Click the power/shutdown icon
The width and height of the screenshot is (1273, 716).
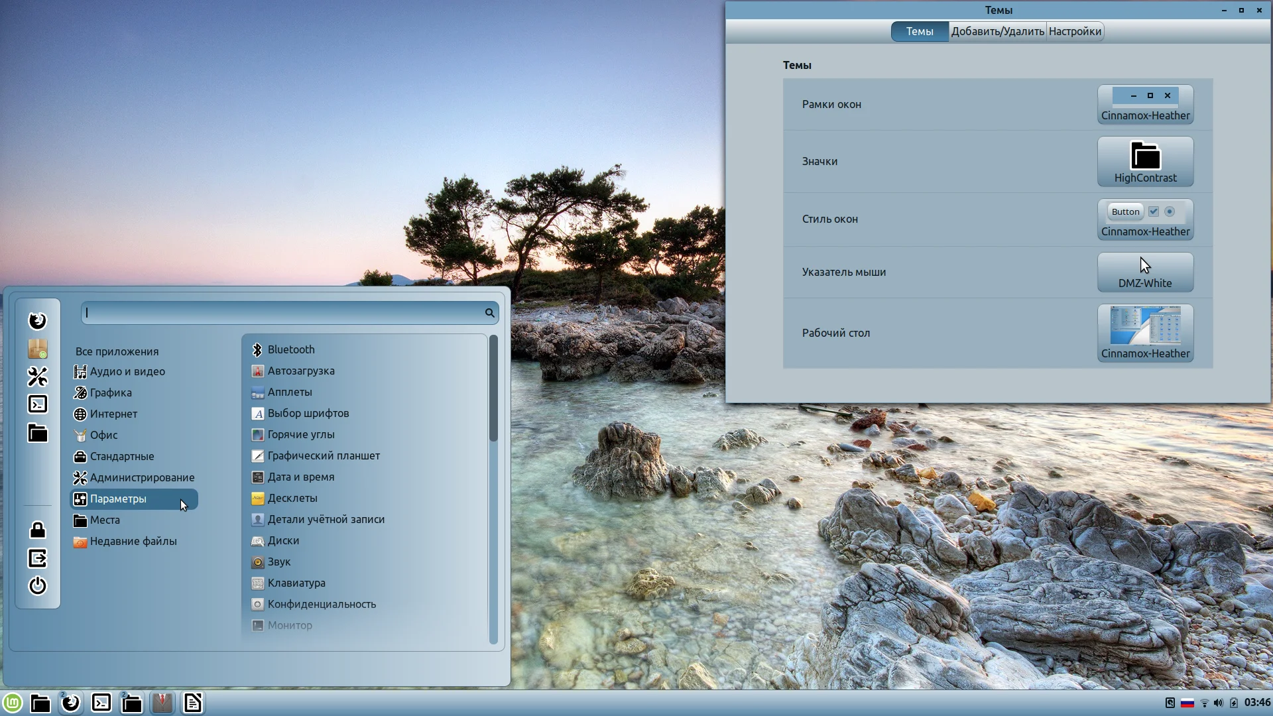(38, 586)
